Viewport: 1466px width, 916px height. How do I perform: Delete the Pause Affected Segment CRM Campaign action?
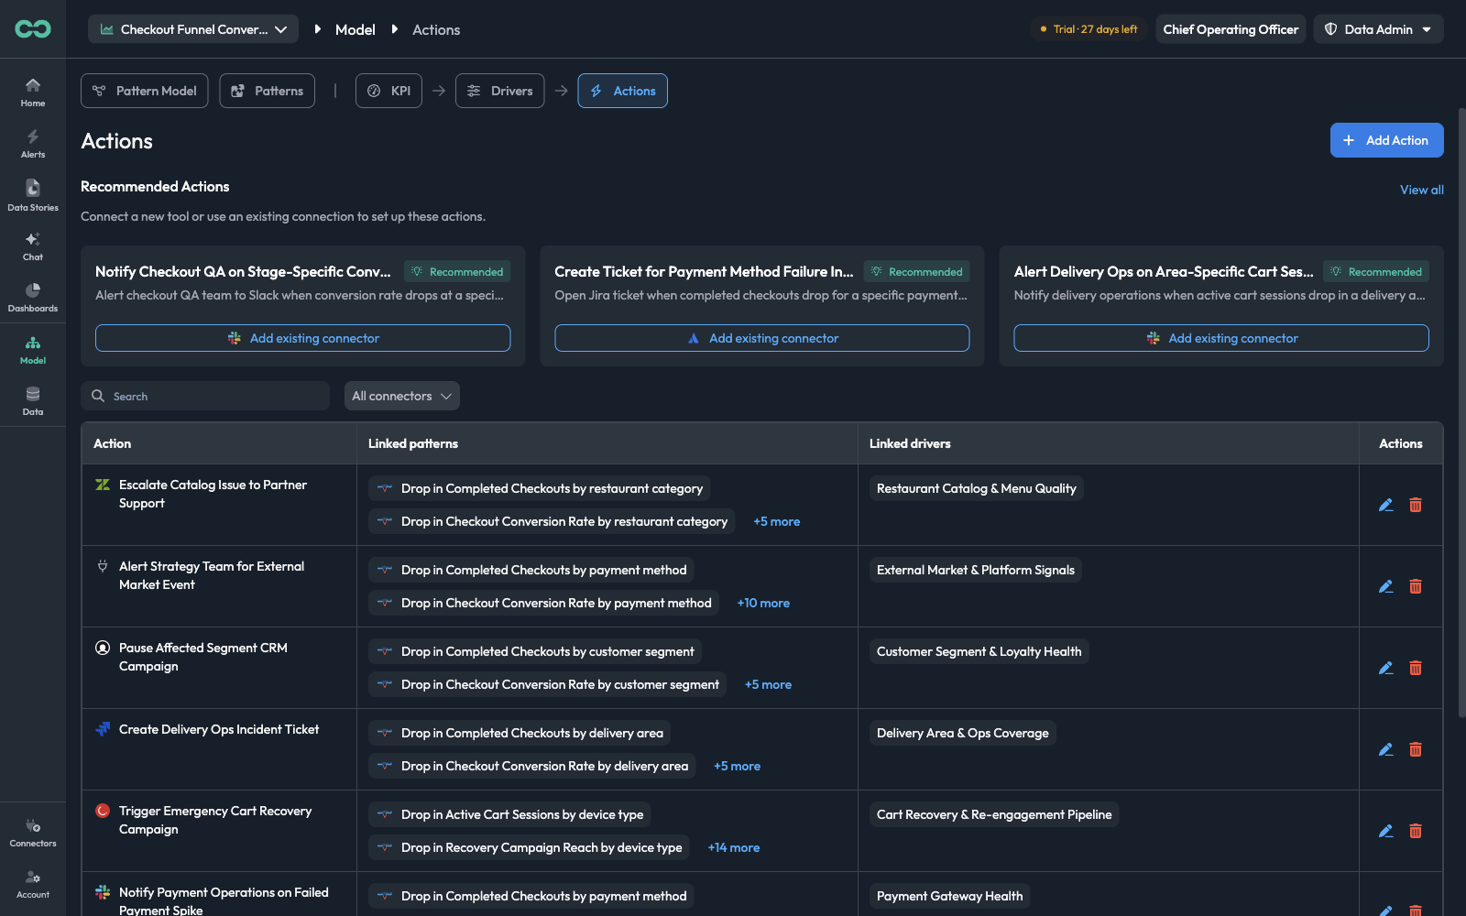[1416, 668]
